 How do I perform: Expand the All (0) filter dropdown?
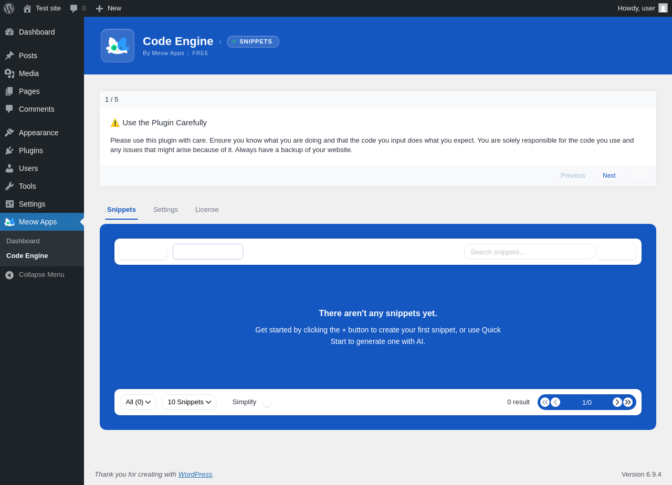[138, 402]
